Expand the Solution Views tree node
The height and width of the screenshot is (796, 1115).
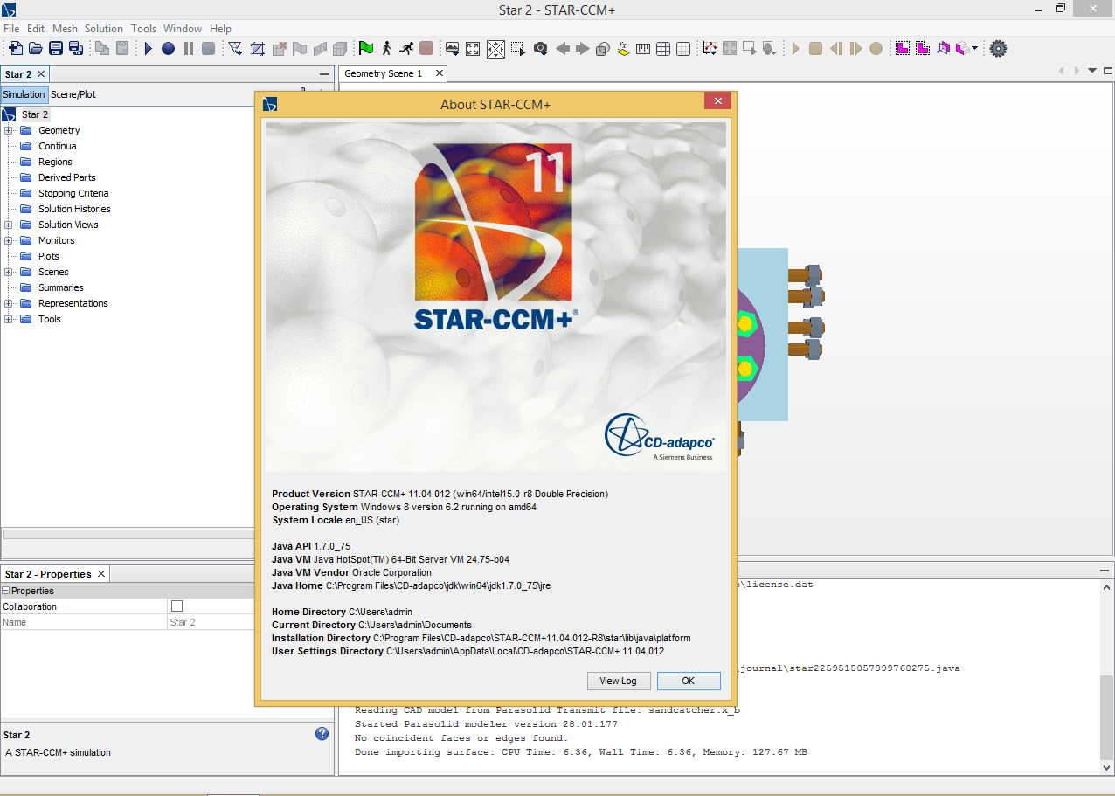pos(9,225)
